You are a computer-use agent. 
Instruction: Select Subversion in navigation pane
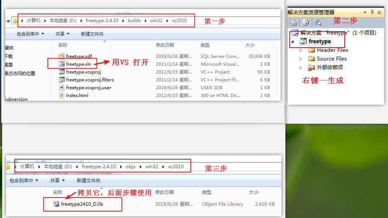(16, 99)
